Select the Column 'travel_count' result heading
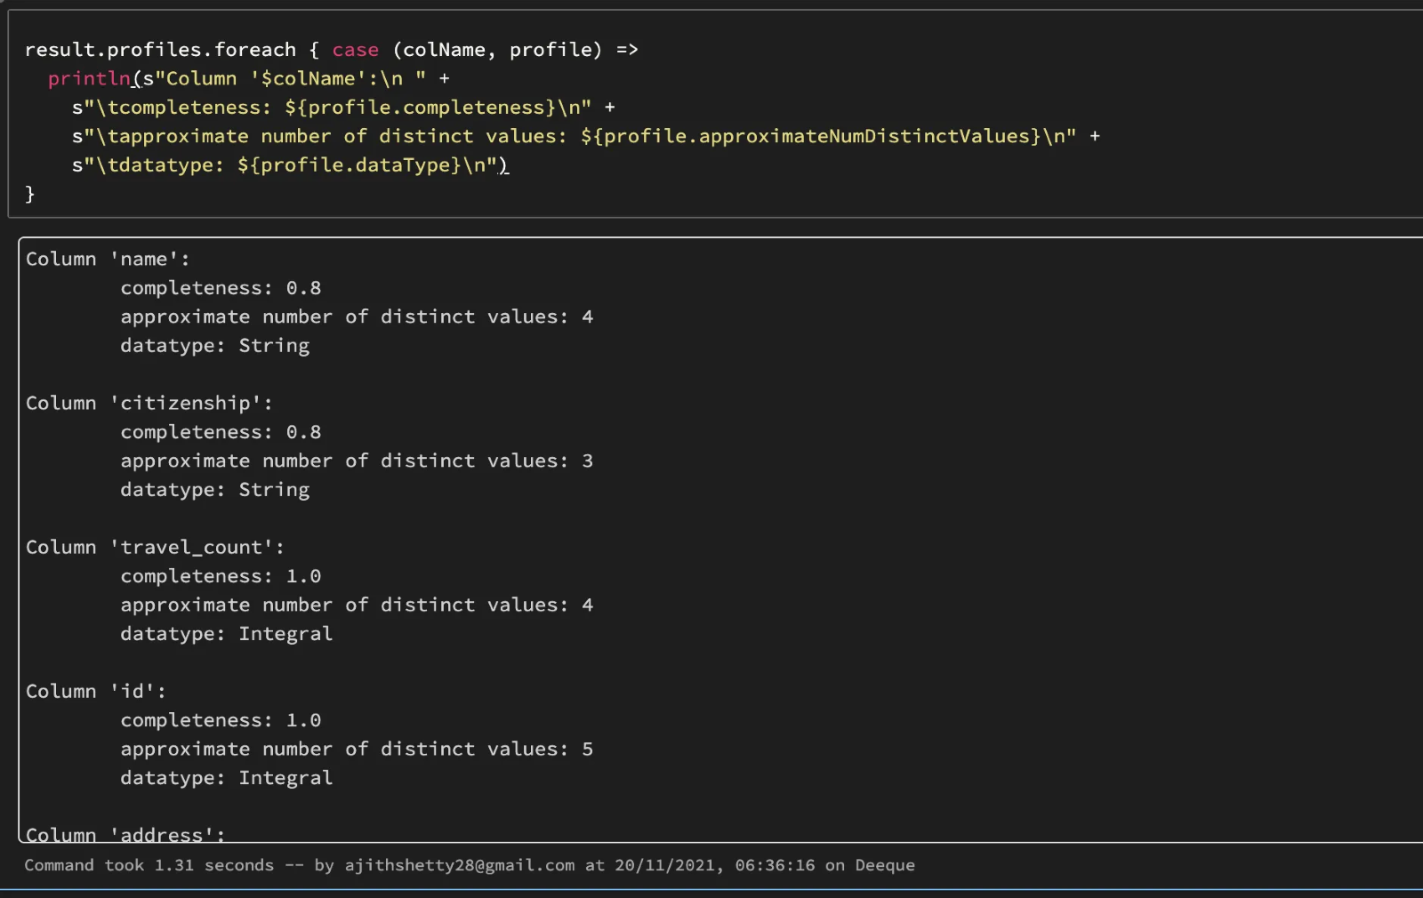This screenshot has width=1423, height=898. click(155, 547)
